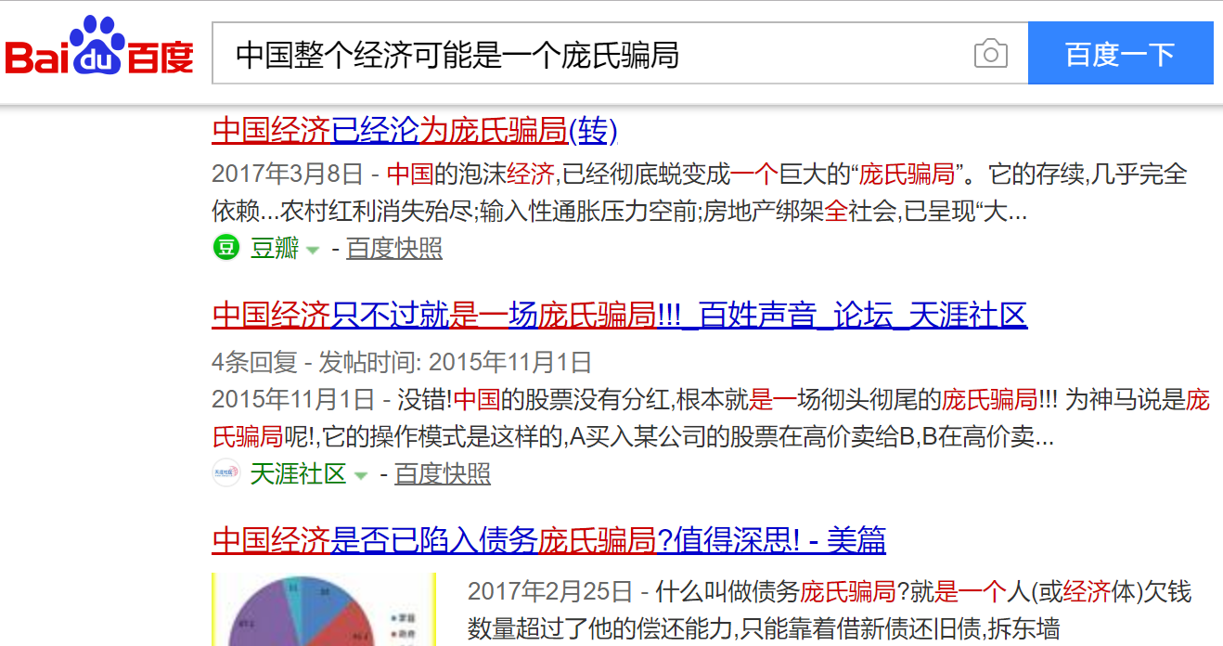The width and height of the screenshot is (1223, 646).
Task: Expand the dropdown arrow beside 天涯社区
Action: [x=361, y=475]
